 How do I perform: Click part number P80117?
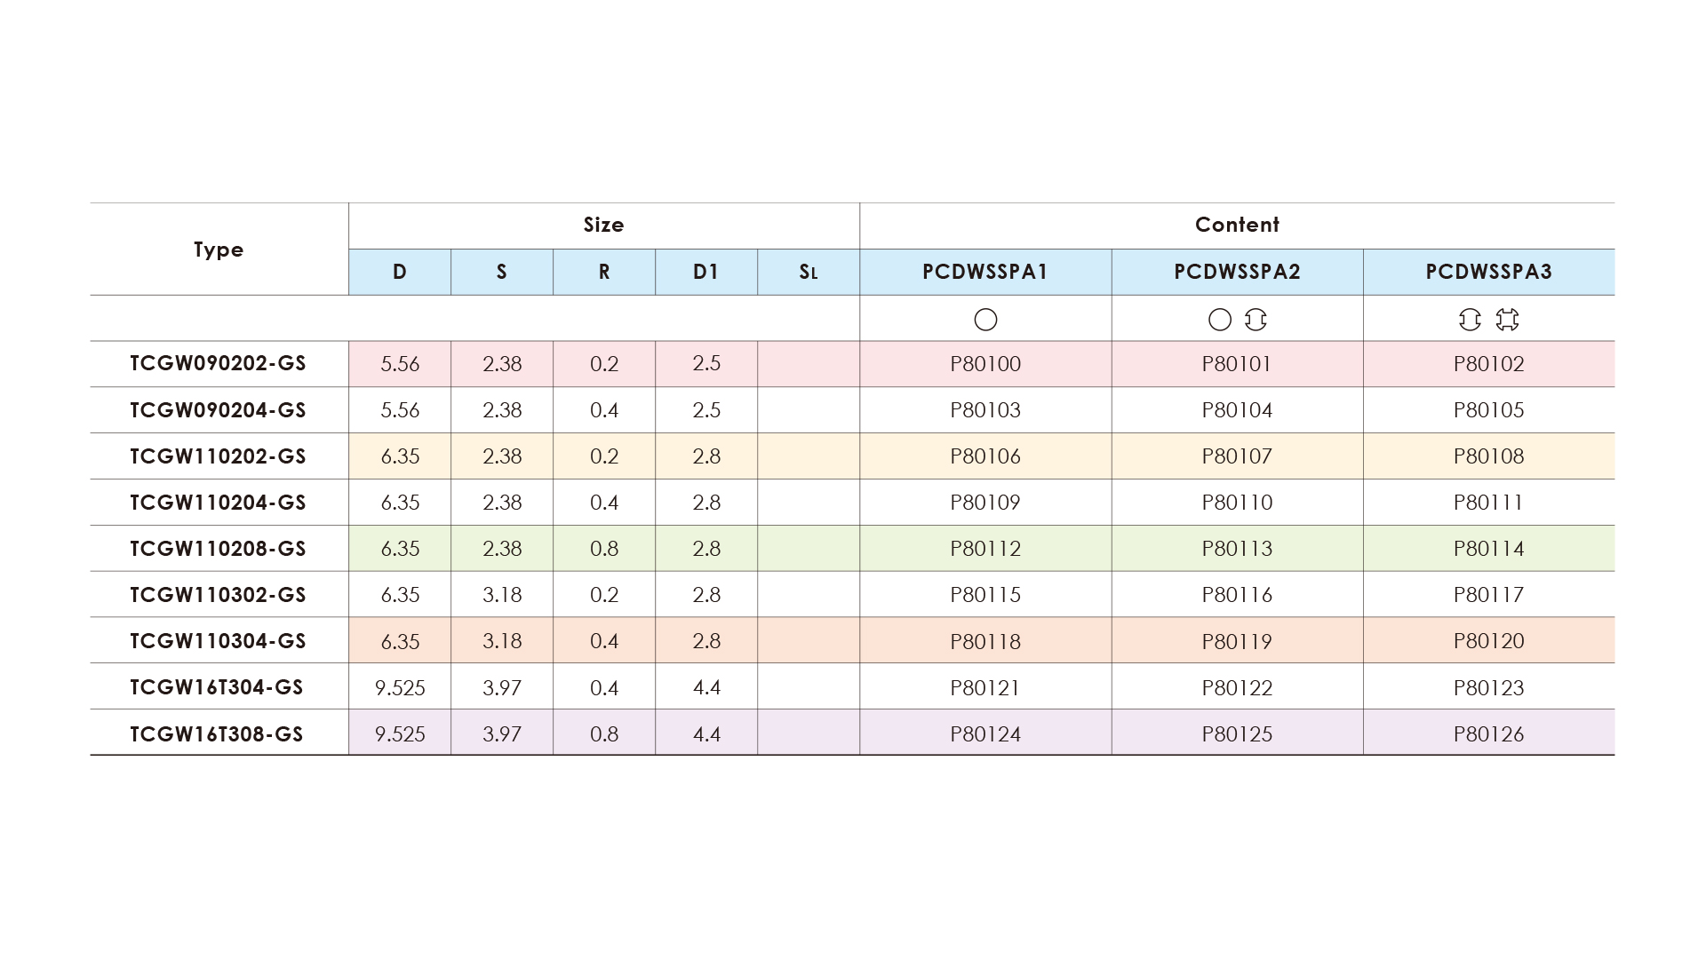(1488, 595)
